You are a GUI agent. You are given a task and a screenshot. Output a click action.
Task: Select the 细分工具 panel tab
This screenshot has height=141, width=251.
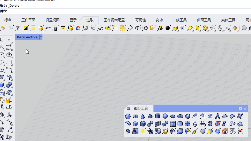139,108
